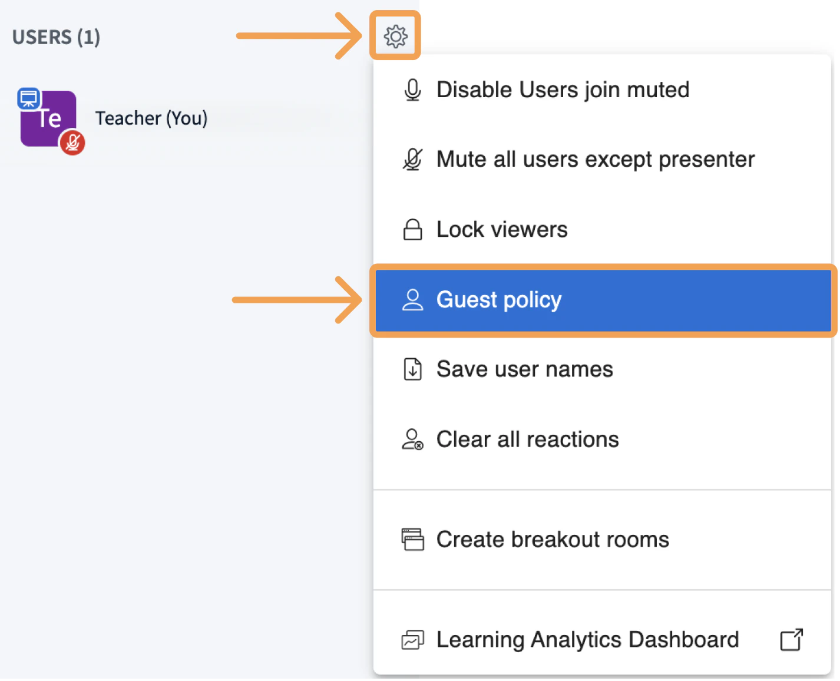Click the muted microphone icon for Mute all users
840x681 pixels.
click(412, 160)
